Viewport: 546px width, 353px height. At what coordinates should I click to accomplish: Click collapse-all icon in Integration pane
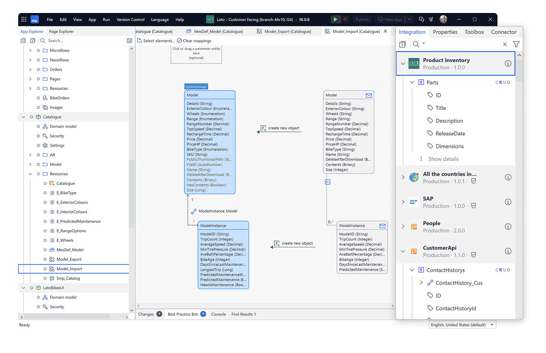pos(403,44)
